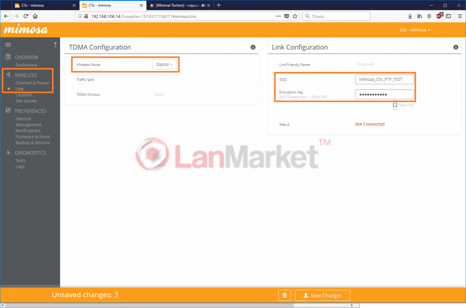Open Firmware & Reset settings
Image resolution: width=466 pixels, height=308 pixels.
point(32,136)
